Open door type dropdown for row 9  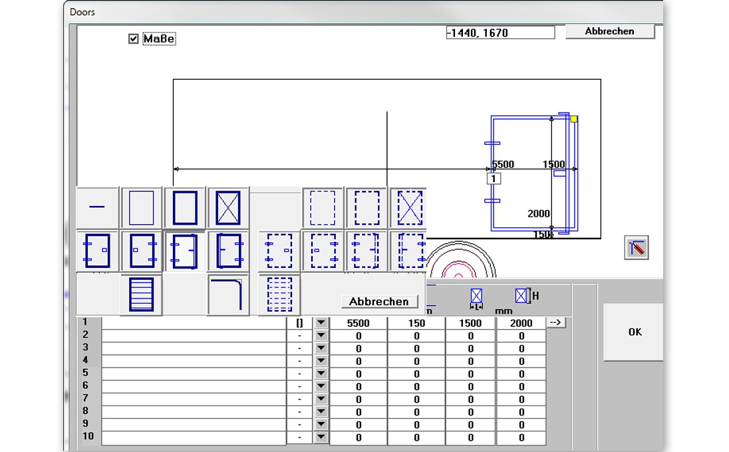[321, 424]
